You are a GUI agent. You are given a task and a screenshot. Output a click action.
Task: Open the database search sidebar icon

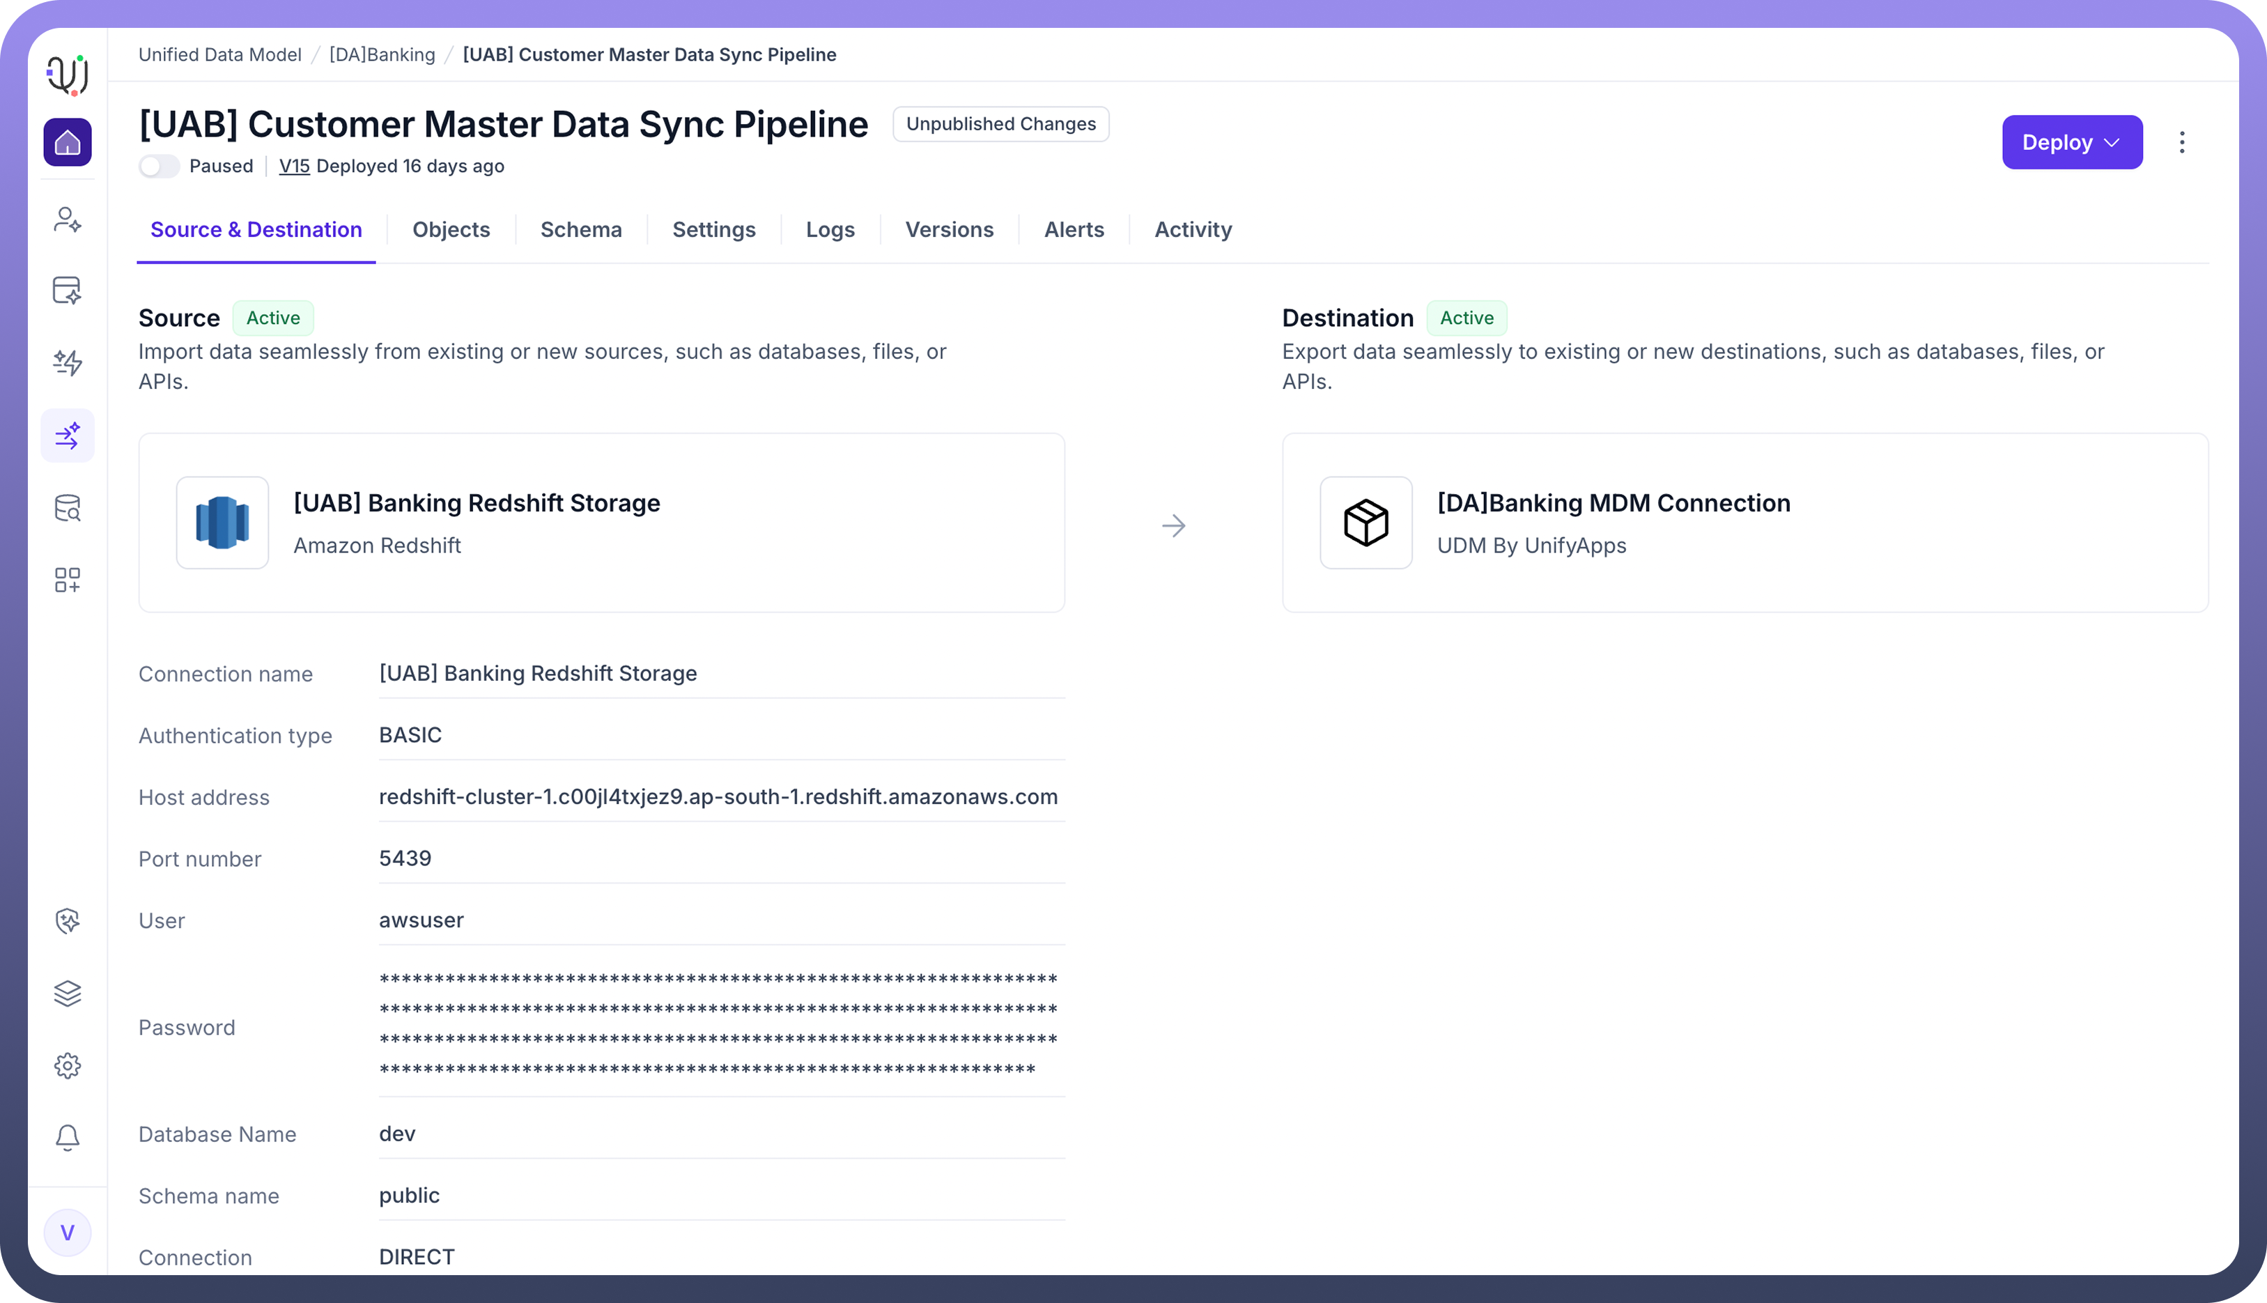click(x=67, y=509)
